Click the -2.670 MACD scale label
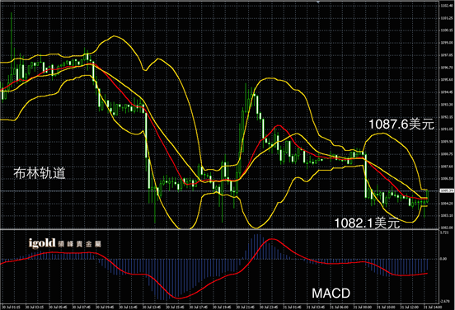 [445, 301]
